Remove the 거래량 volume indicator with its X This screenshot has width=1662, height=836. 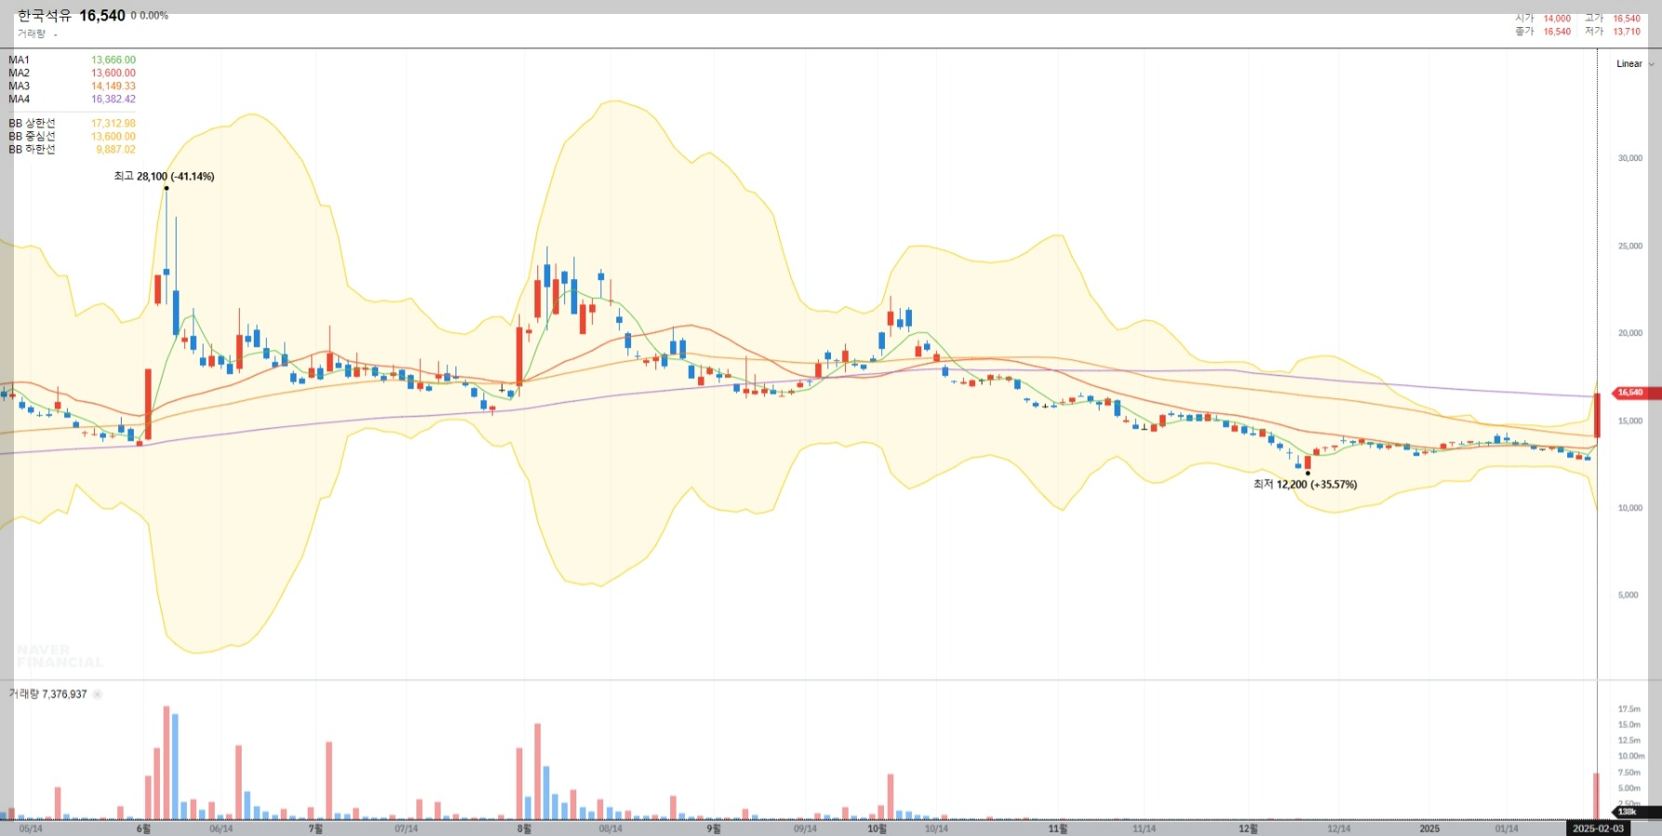(x=98, y=694)
